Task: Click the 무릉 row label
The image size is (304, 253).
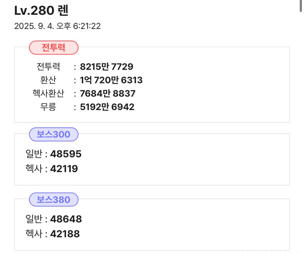Action: coord(48,107)
